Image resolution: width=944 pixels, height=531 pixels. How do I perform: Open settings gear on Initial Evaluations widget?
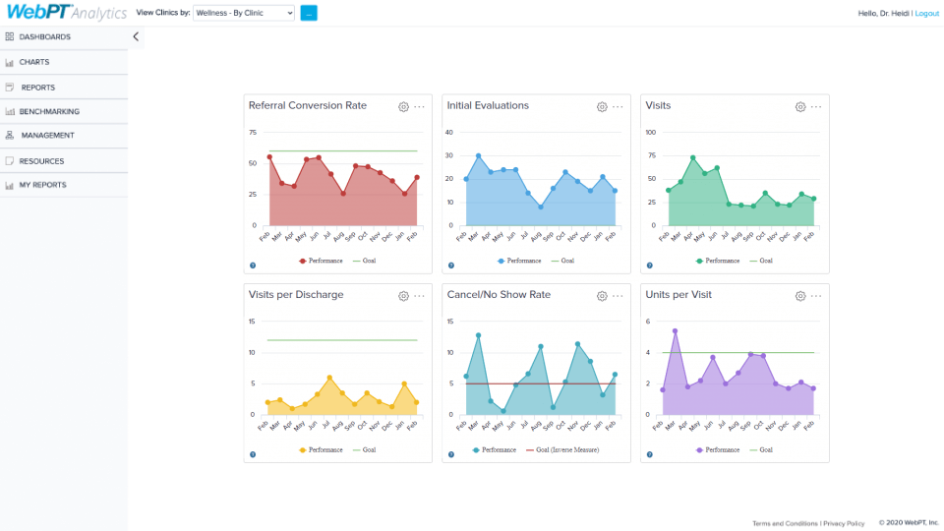tap(602, 106)
